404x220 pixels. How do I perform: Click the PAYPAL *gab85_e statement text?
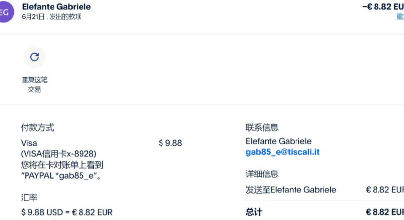[x=61, y=176]
